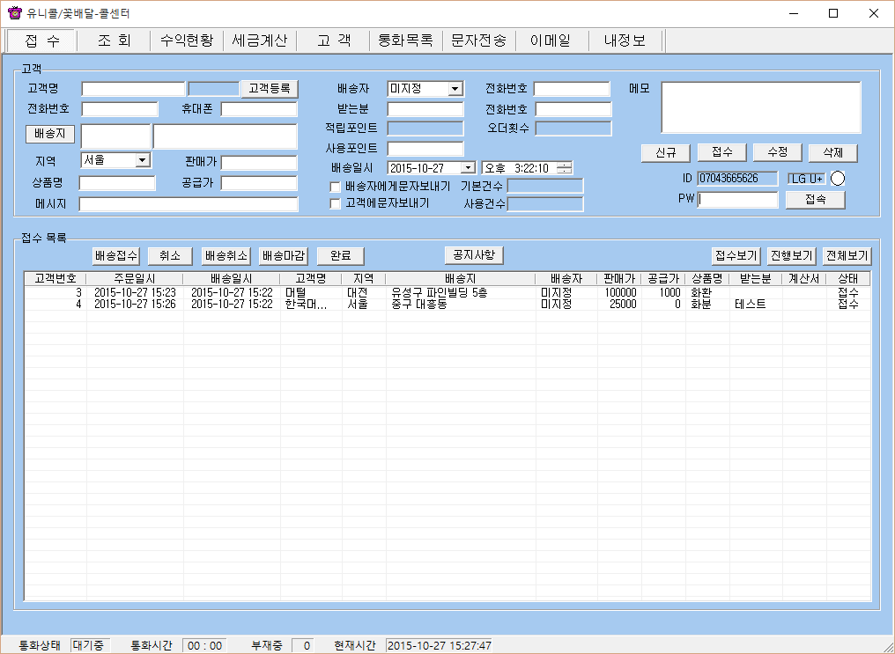Viewport: 895px width, 654px height.
Task: Open the 배송자 dropdown showing 미지정
Action: point(455,89)
